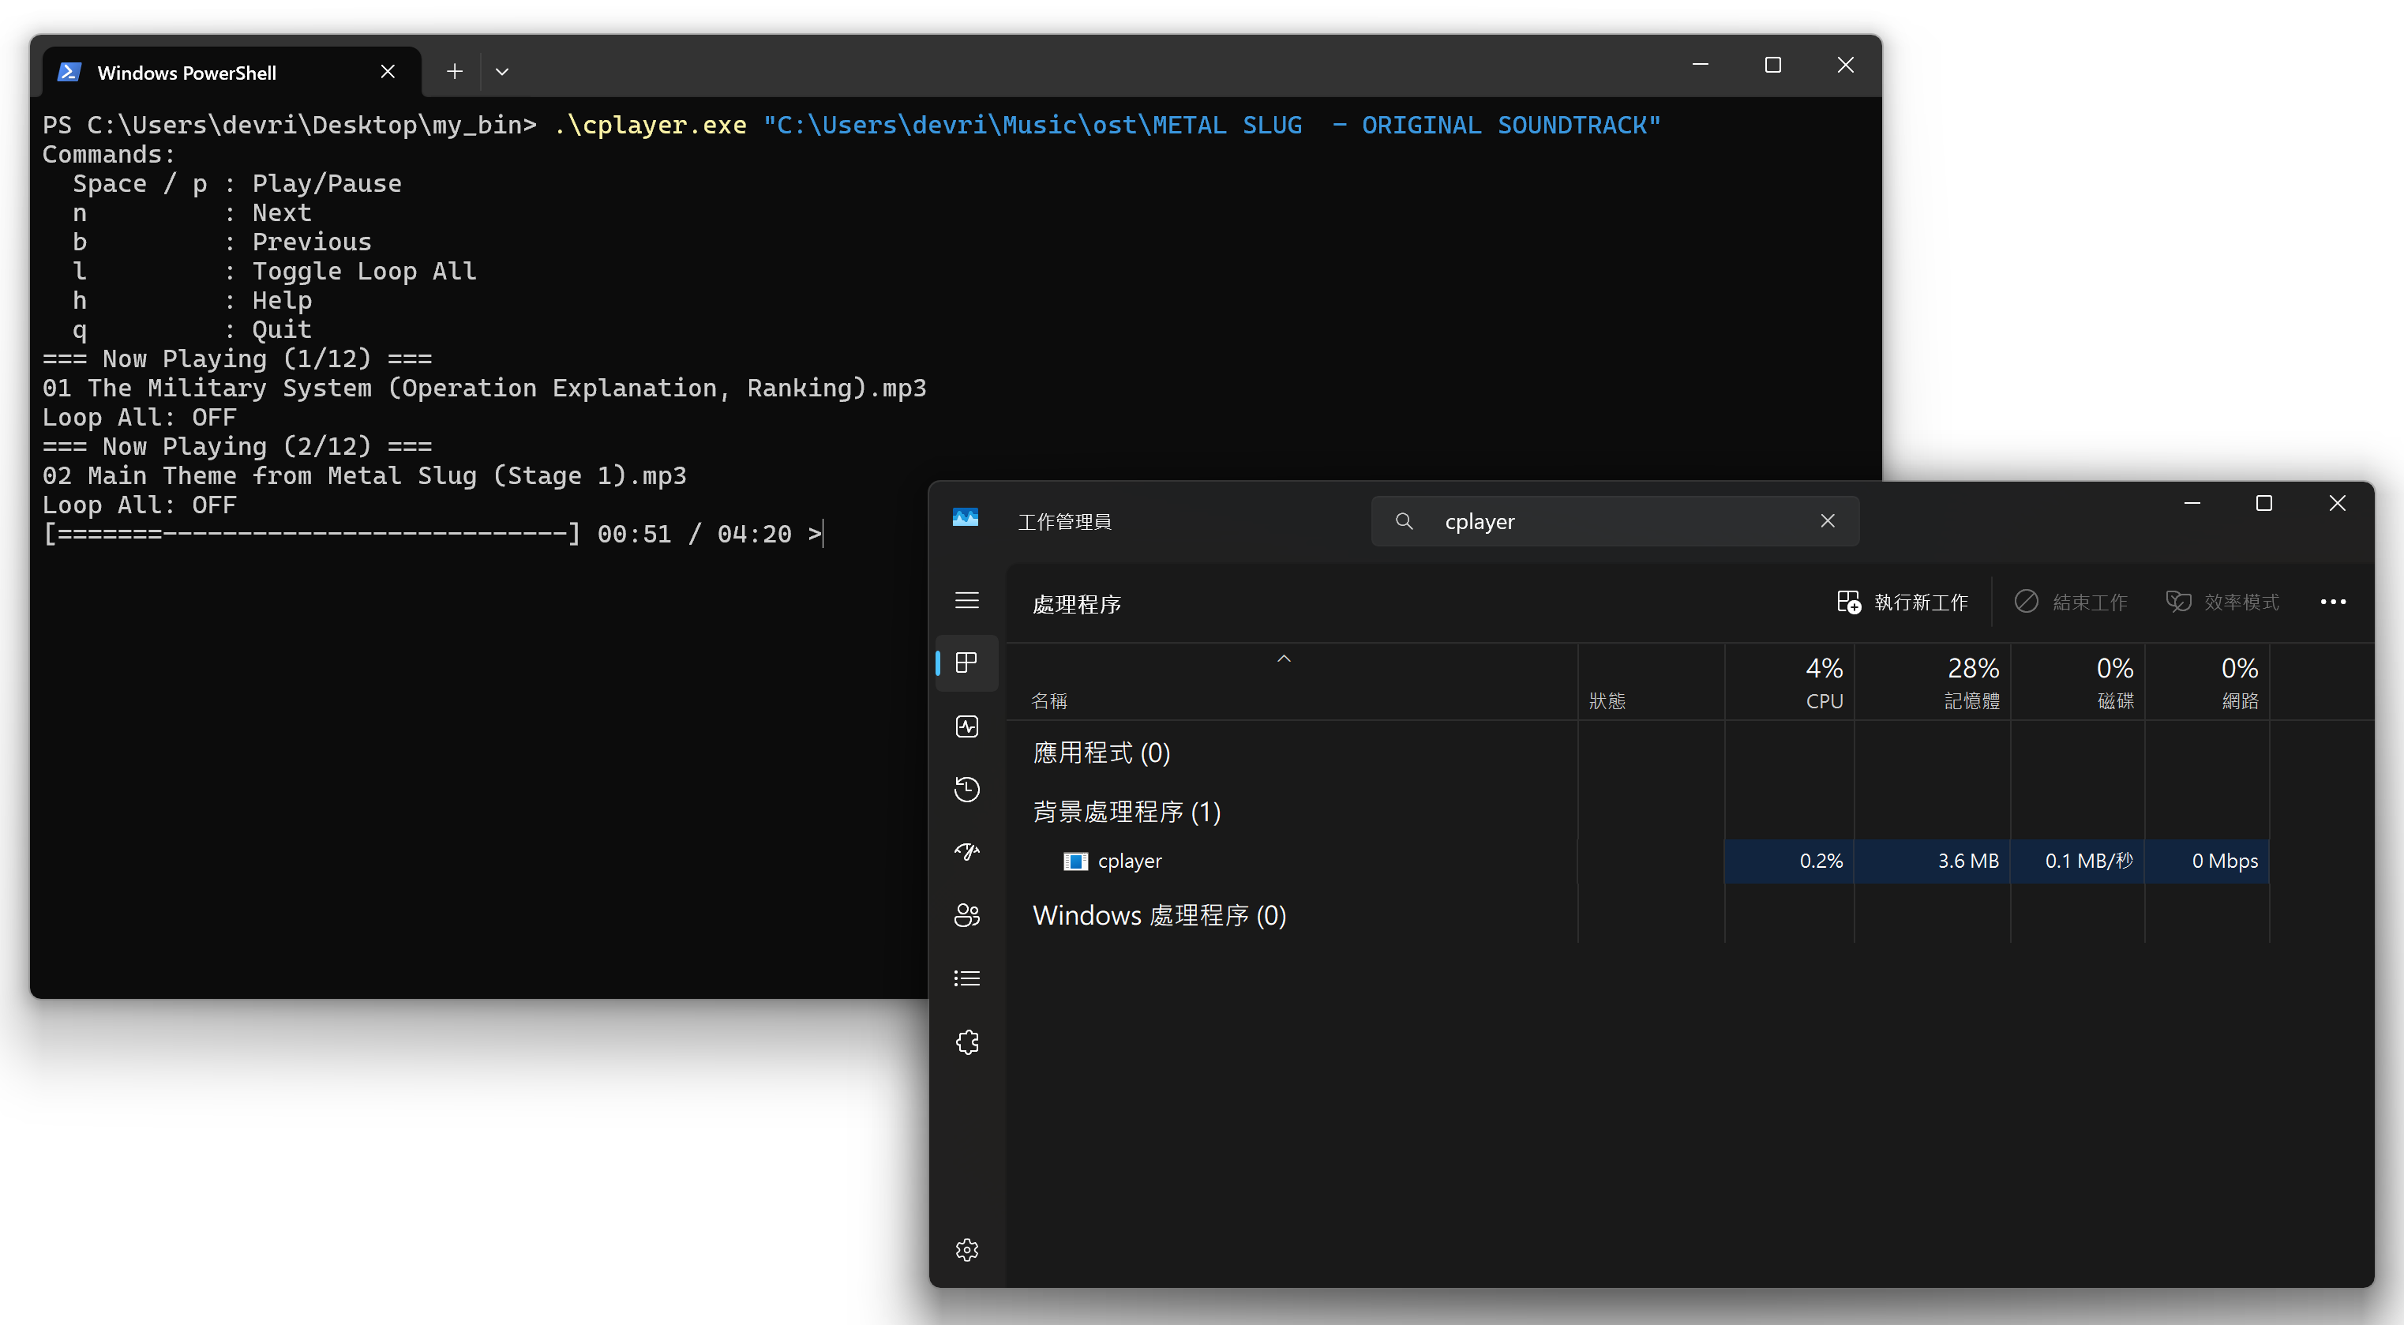Open the Services page puzzle icon
The width and height of the screenshot is (2404, 1325).
point(967,1042)
